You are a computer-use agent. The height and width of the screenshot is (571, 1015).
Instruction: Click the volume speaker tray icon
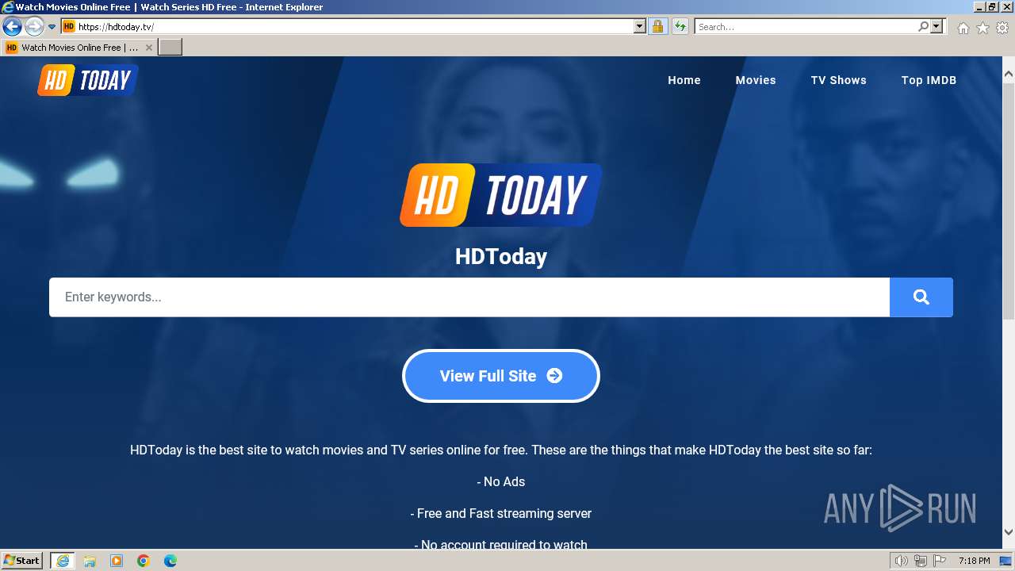click(902, 561)
